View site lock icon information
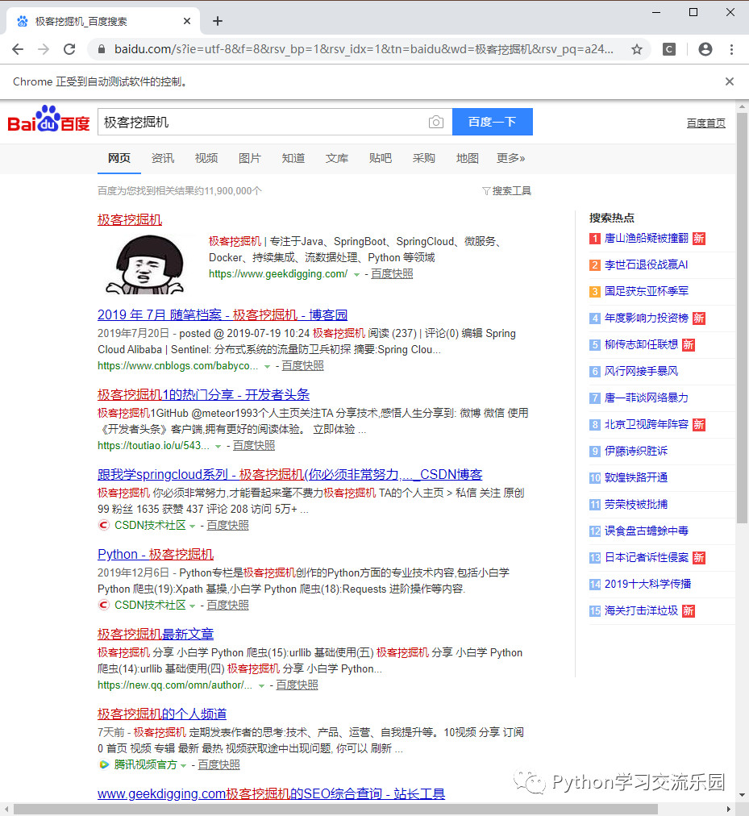This screenshot has width=749, height=816. click(x=102, y=49)
